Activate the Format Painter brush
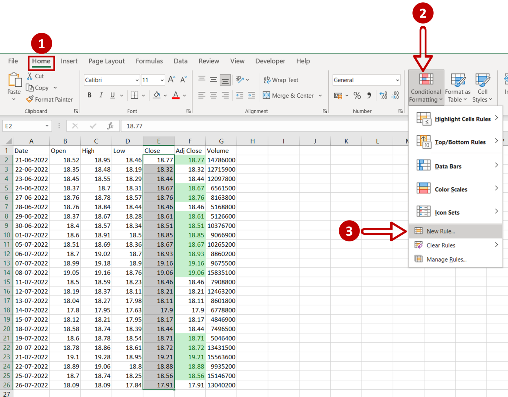 [30, 99]
